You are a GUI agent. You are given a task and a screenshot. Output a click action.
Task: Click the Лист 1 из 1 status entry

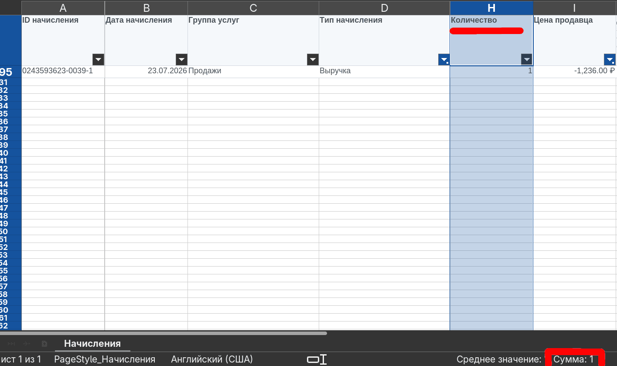tap(21, 359)
